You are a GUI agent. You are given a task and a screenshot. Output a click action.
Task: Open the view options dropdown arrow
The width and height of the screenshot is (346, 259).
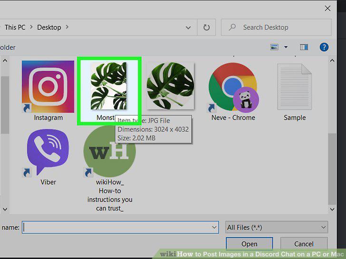[286, 47]
